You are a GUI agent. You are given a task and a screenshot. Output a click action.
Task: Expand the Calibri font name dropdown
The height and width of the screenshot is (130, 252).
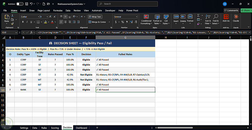pos(39,17)
